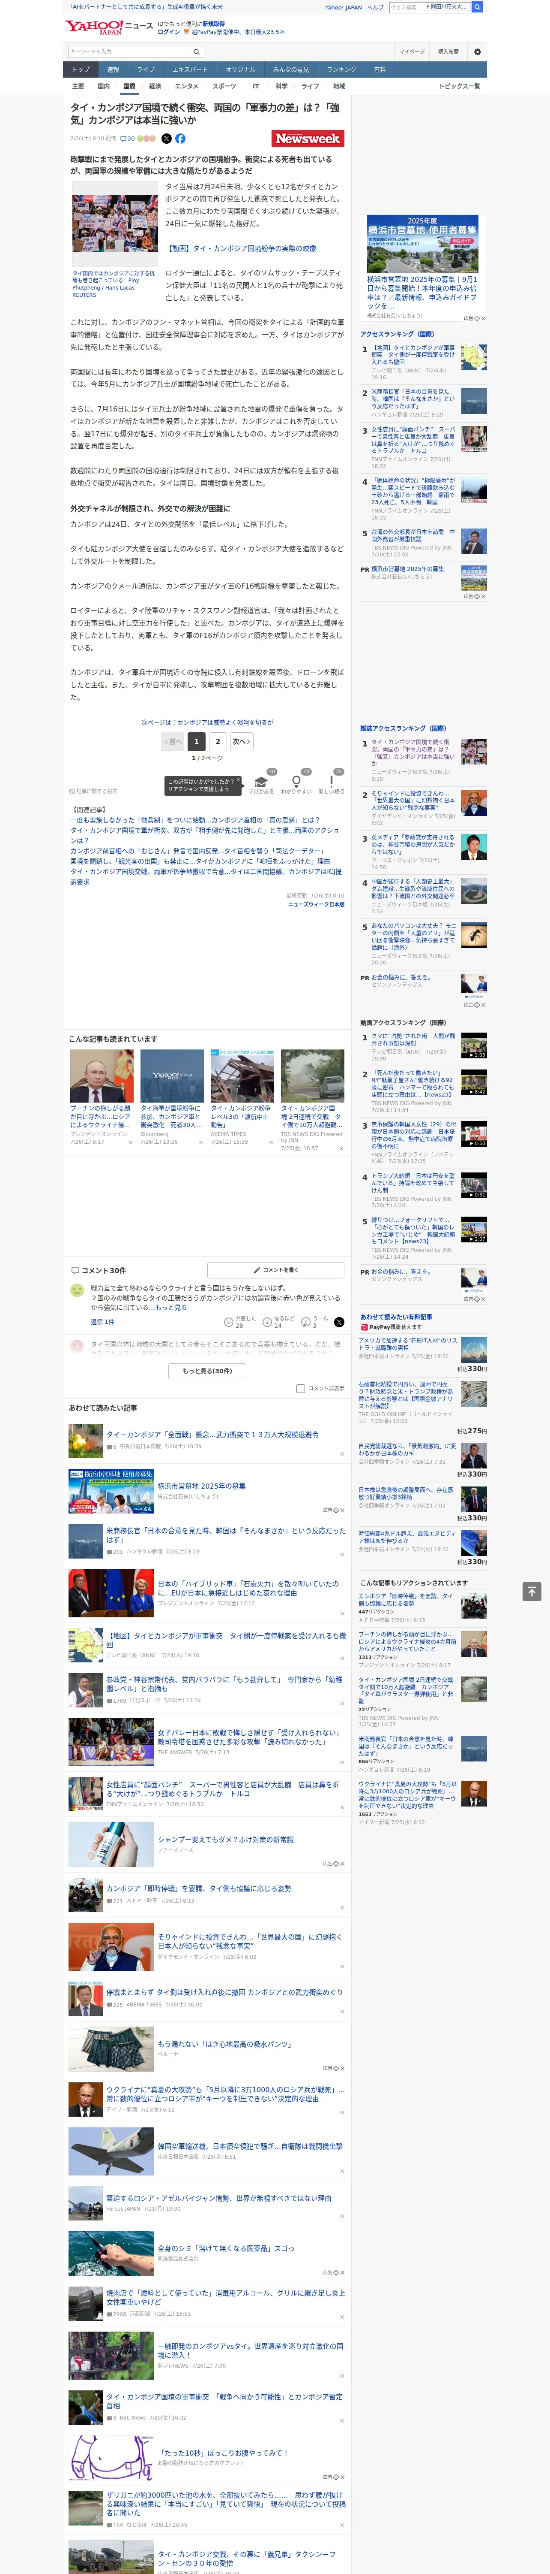The width and height of the screenshot is (550, 2574).
Task: Select the ライブ navigation tab
Action: click(x=146, y=70)
